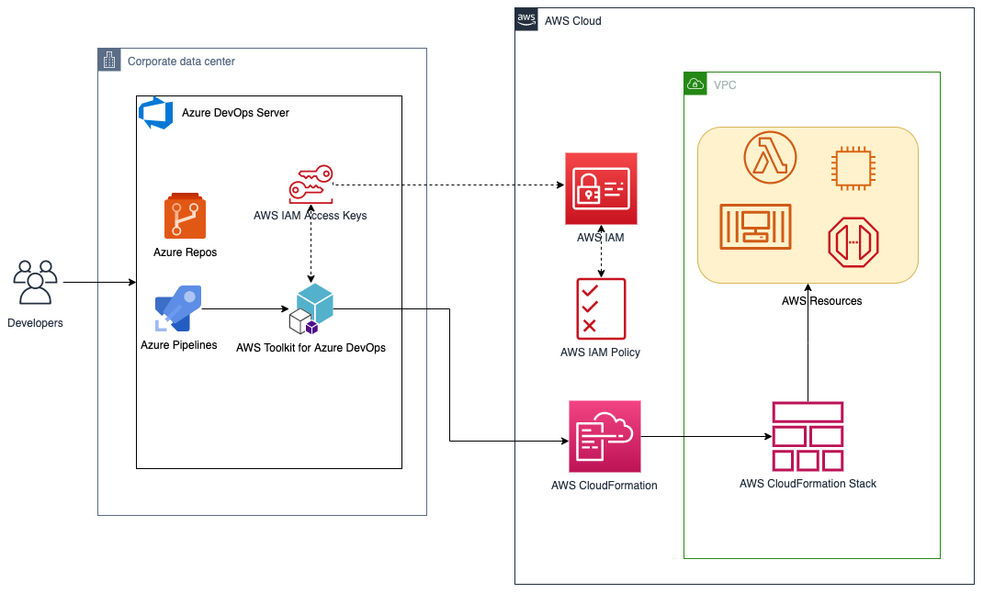The height and width of the screenshot is (593, 983).
Task: Select the octagonal endpoint icon in AWS Resources
Action: (x=853, y=242)
